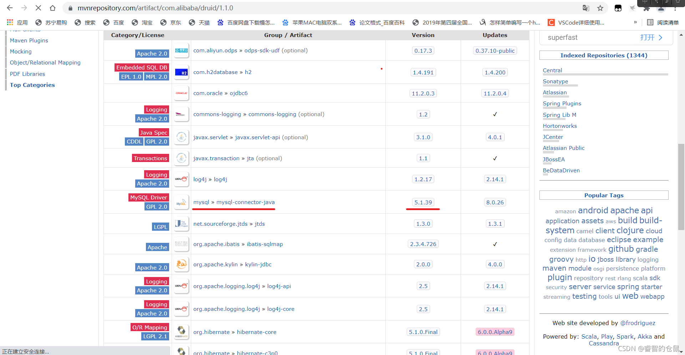Click the jta artifact icon
Image resolution: width=685 pixels, height=355 pixels.
182,158
